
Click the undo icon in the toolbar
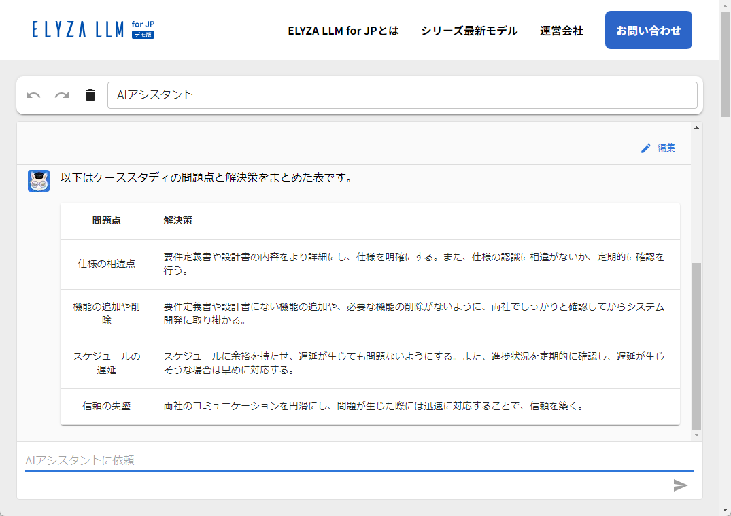[34, 95]
